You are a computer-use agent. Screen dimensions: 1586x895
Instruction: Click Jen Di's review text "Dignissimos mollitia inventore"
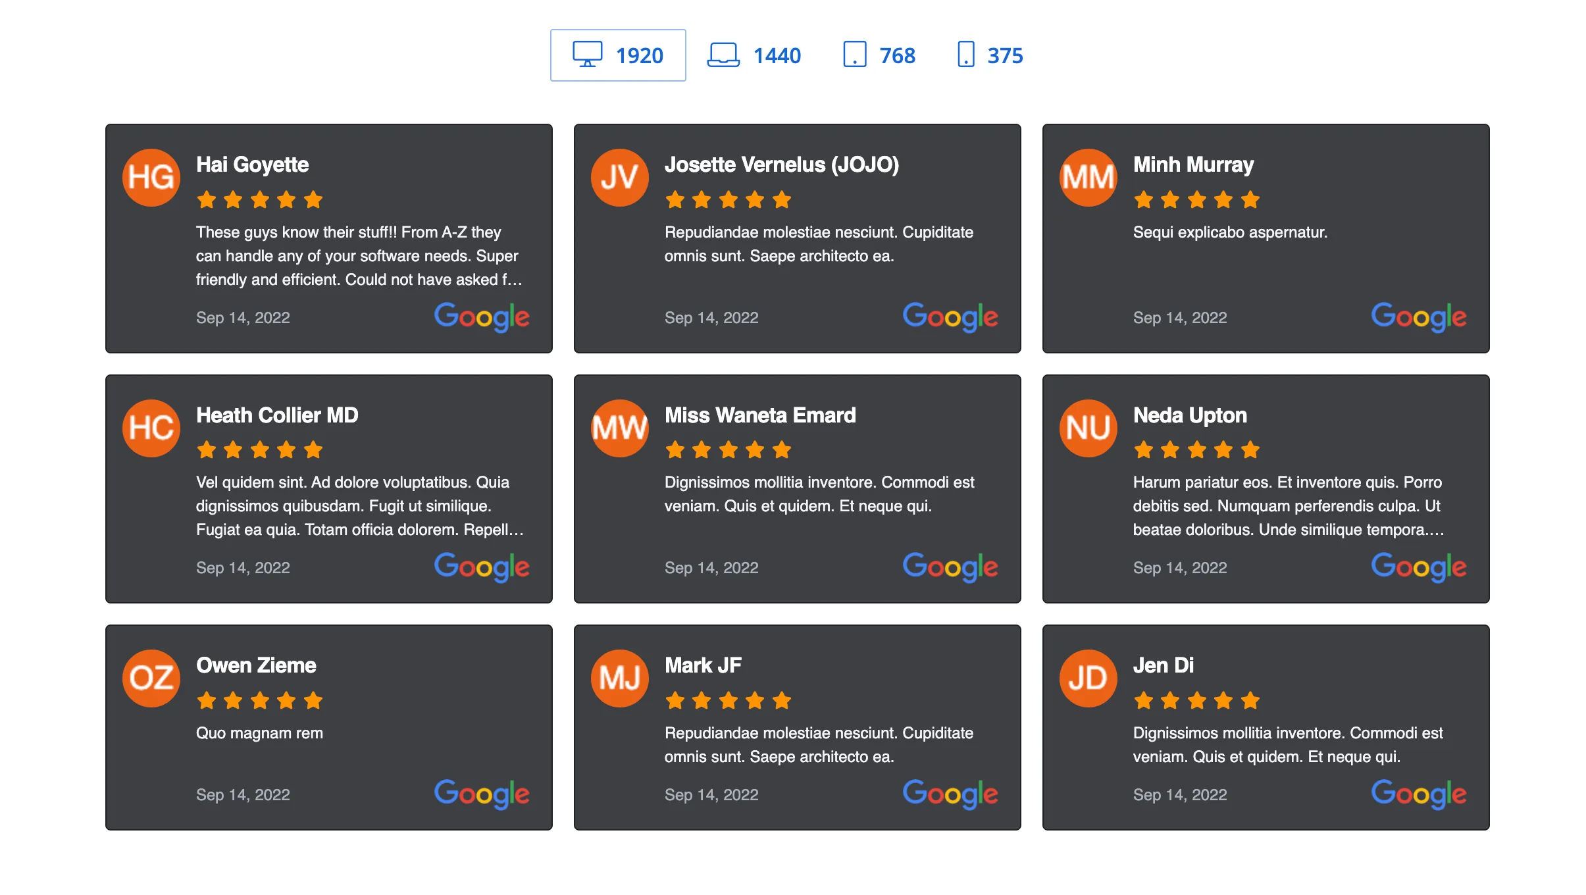coord(1288,745)
